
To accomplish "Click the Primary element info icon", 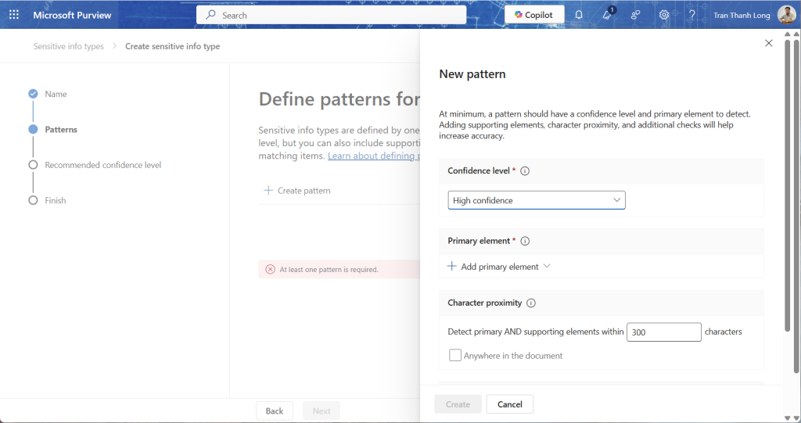I will [525, 242].
